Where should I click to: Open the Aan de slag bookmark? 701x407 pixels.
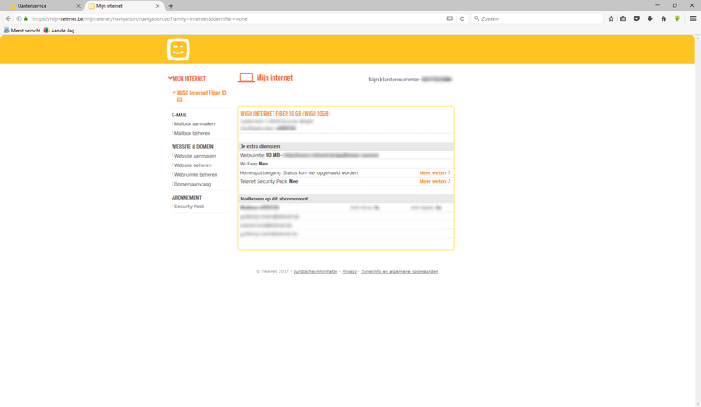[59, 31]
